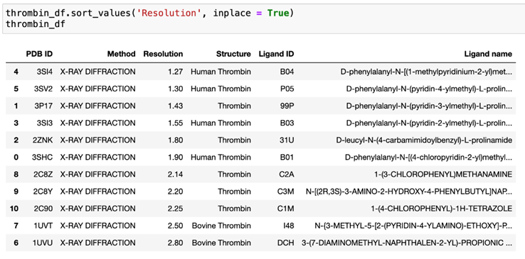Click ligand ID 'B04'
Viewport: 525px width, 259px height.
pyautogui.click(x=287, y=72)
